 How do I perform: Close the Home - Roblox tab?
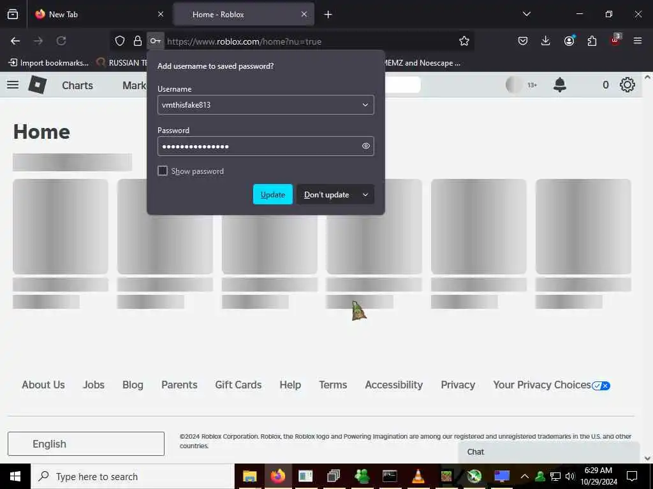point(304,15)
